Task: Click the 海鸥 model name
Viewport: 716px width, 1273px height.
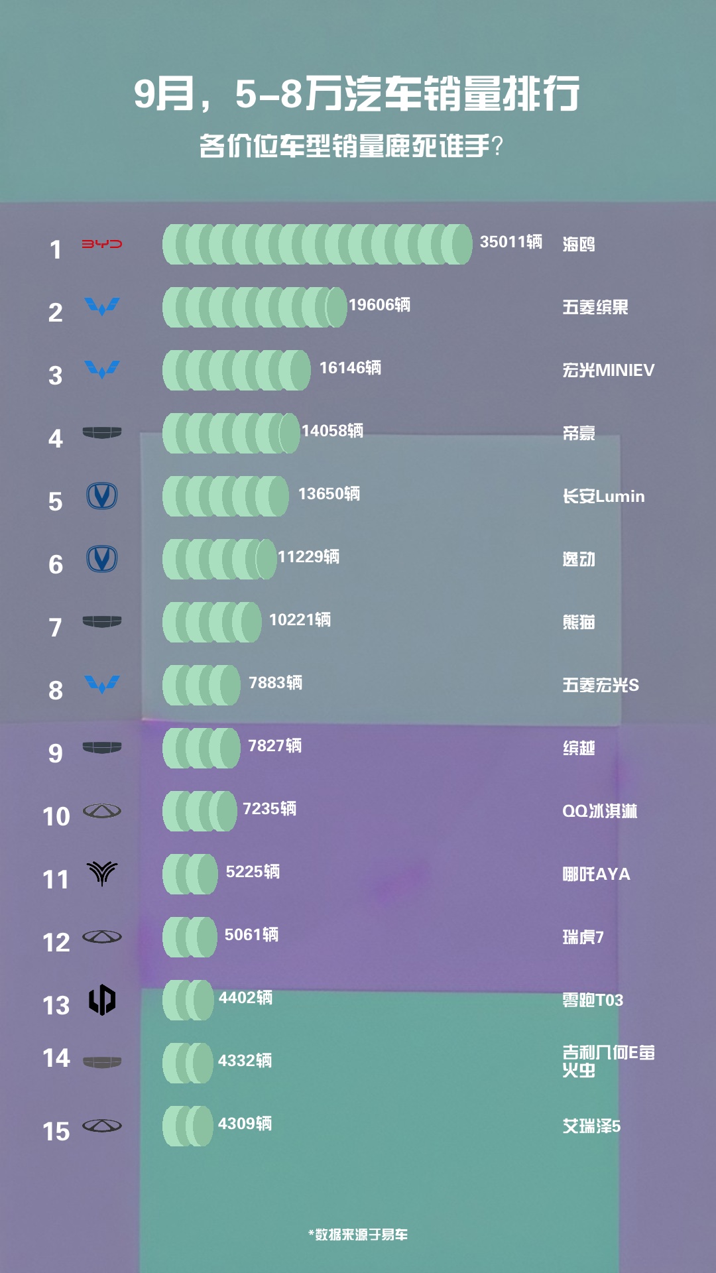Action: (x=579, y=244)
